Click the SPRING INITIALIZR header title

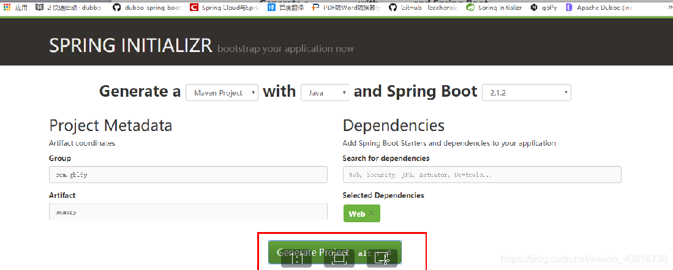[131, 45]
